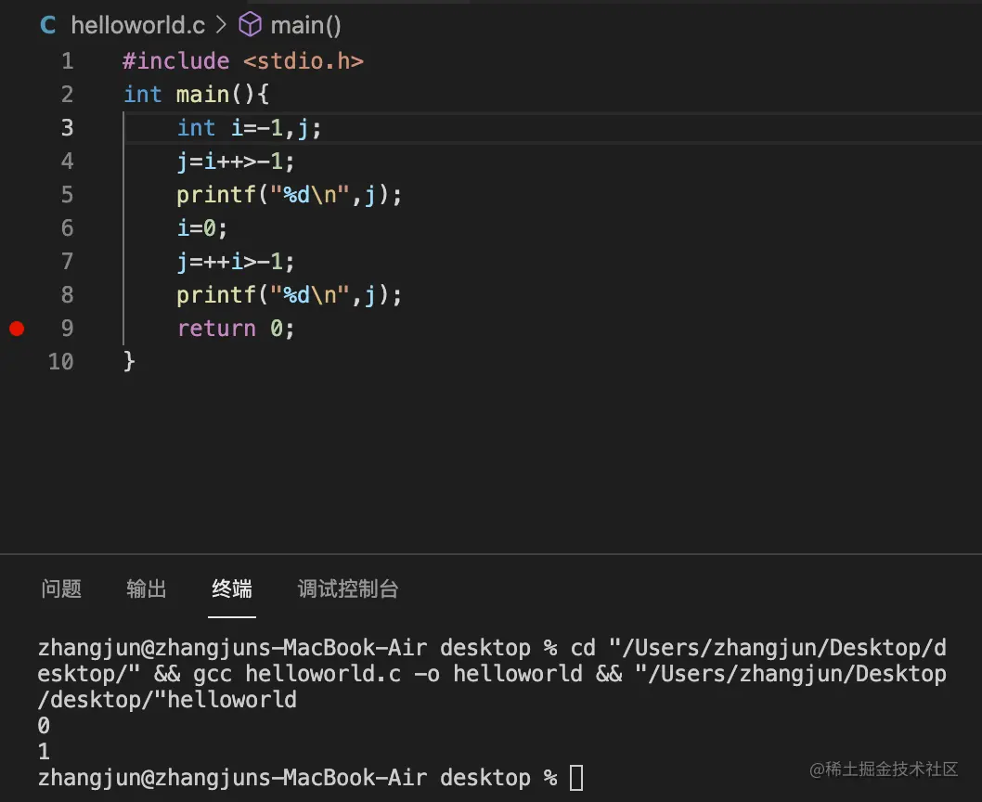Open the 调试控制台 panel tab
This screenshot has width=982, height=802.
(347, 589)
